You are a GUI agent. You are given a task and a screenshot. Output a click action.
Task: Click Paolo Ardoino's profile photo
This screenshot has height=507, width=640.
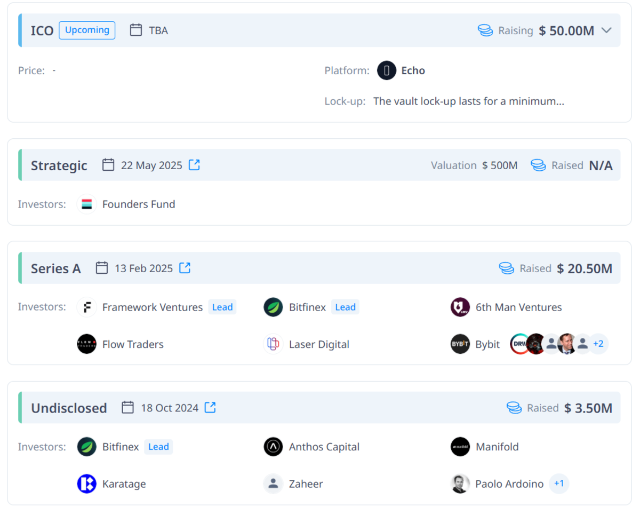click(x=460, y=484)
